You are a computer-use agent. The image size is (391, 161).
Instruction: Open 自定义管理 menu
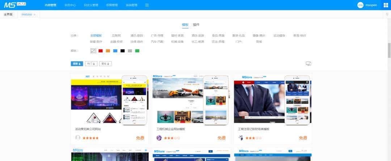(91, 5)
